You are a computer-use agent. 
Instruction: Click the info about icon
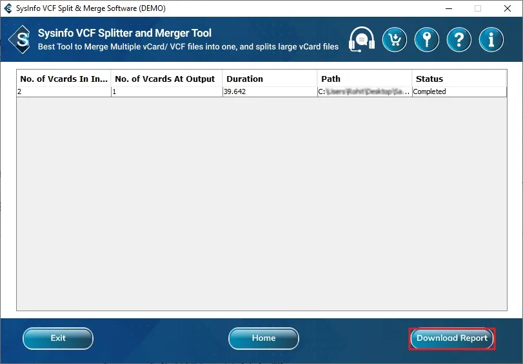tap(491, 40)
